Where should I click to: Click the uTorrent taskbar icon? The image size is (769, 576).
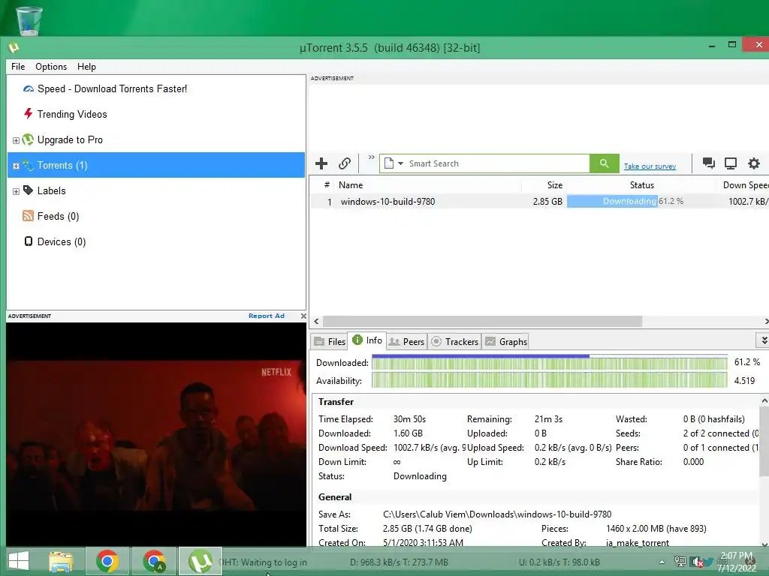point(200,561)
